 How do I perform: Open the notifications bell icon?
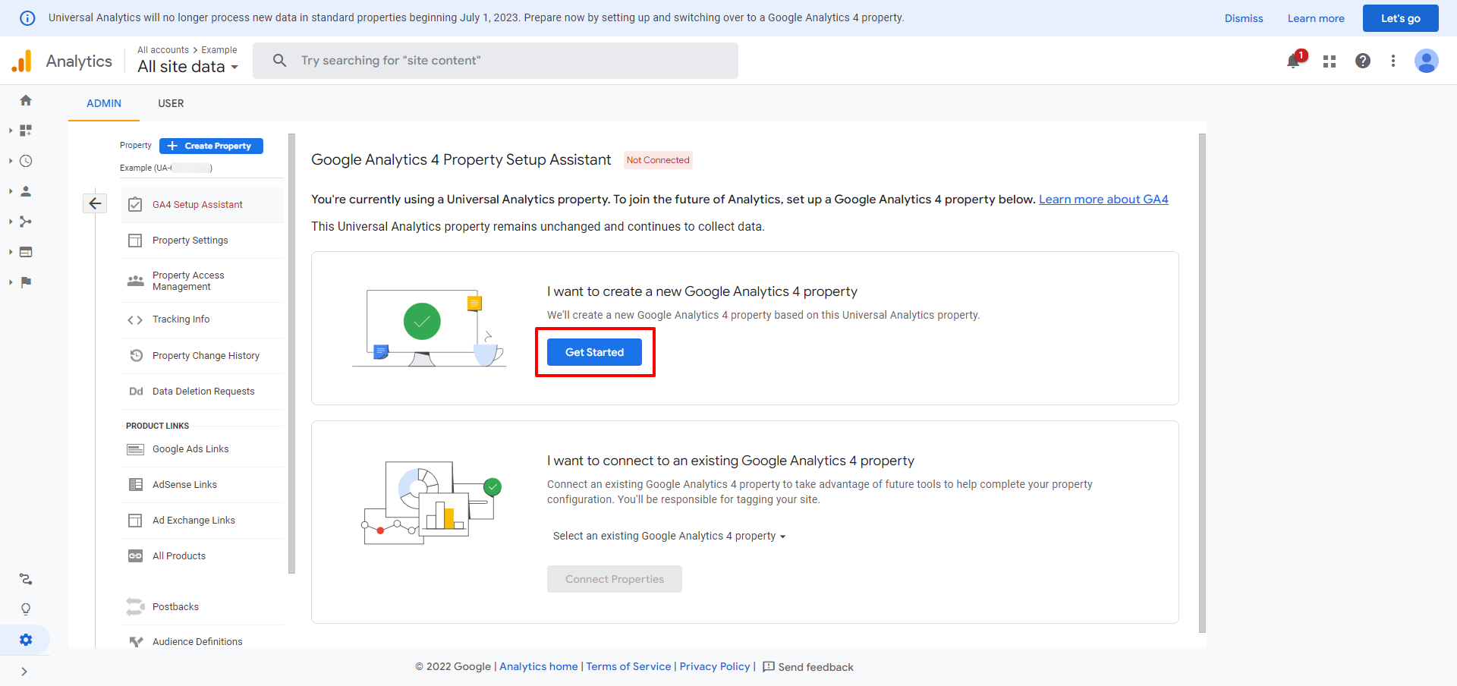[x=1294, y=61]
